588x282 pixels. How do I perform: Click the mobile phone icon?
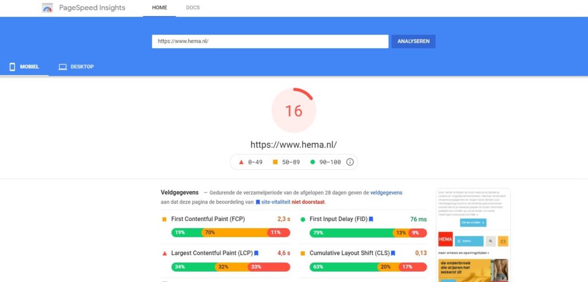tap(13, 67)
